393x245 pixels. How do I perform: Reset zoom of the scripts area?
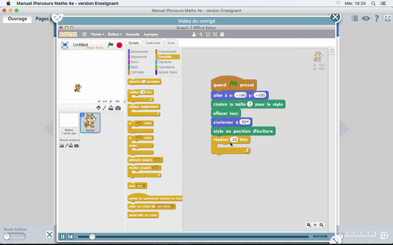tap(315, 225)
